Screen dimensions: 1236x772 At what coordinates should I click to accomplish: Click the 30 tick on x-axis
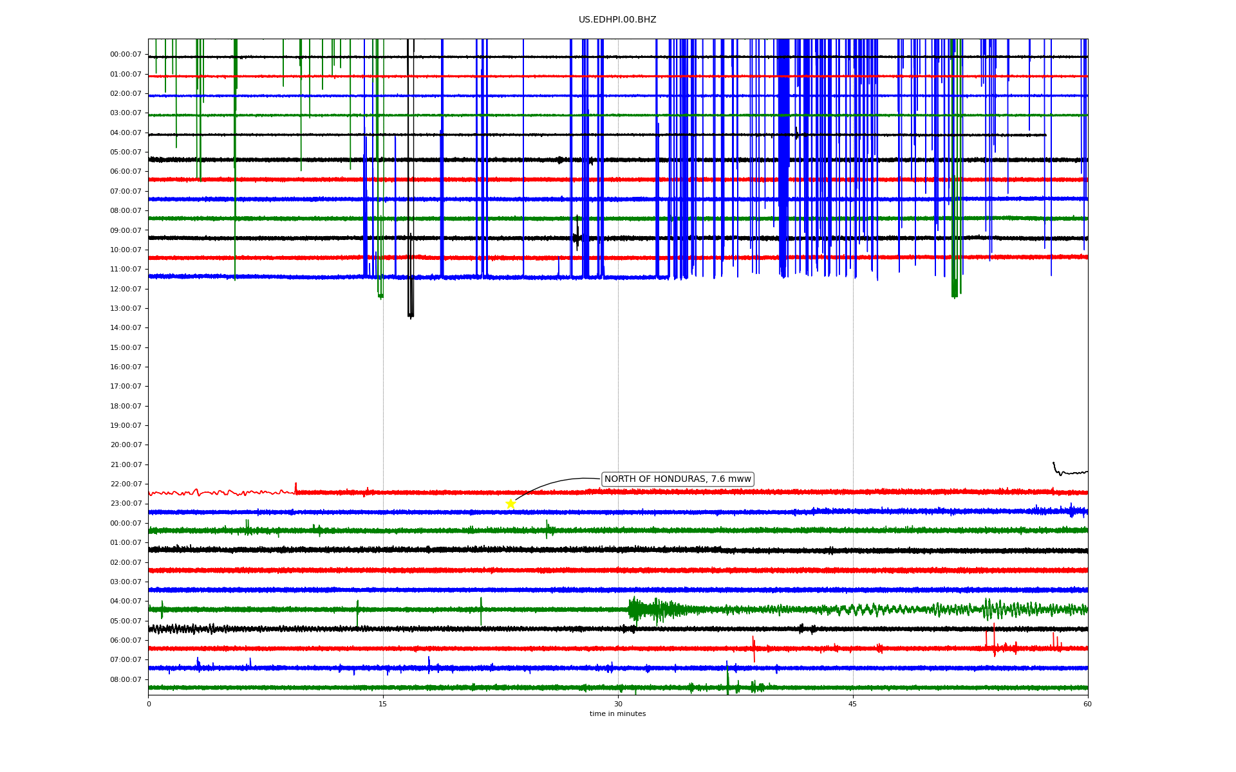[x=618, y=704]
